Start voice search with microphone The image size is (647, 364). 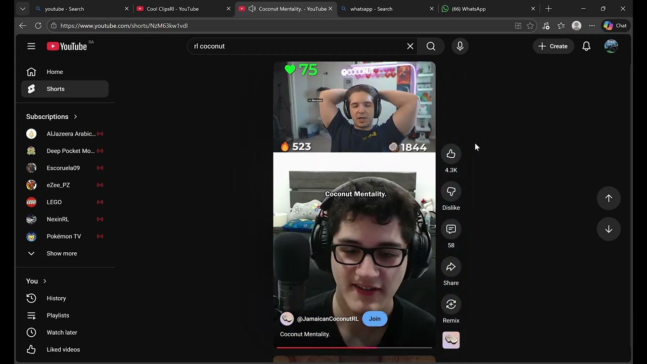click(460, 46)
